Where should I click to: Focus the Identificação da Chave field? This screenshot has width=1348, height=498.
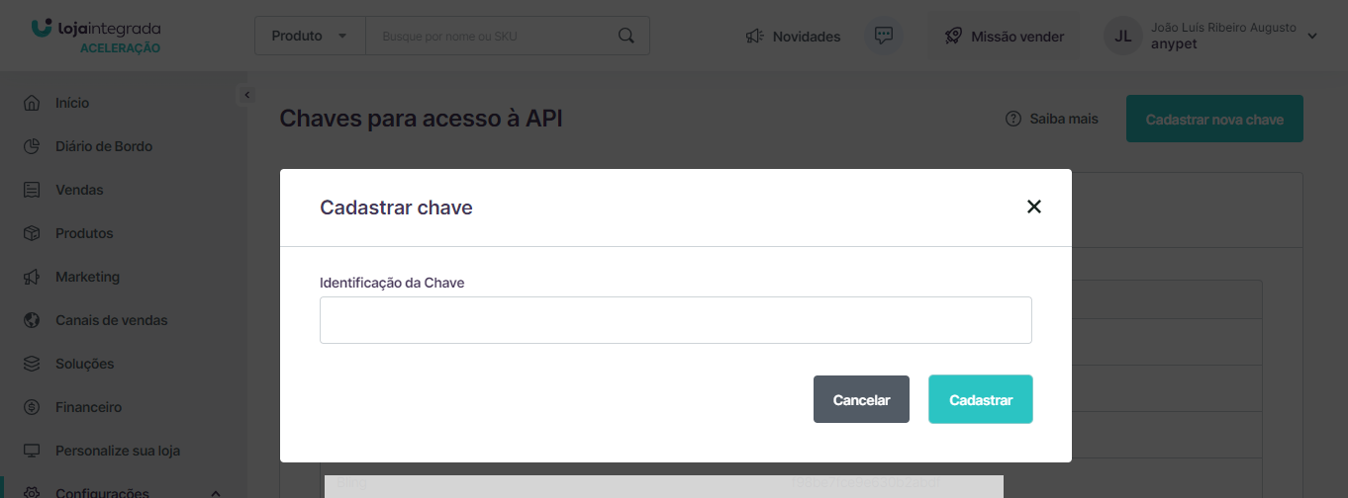point(676,320)
